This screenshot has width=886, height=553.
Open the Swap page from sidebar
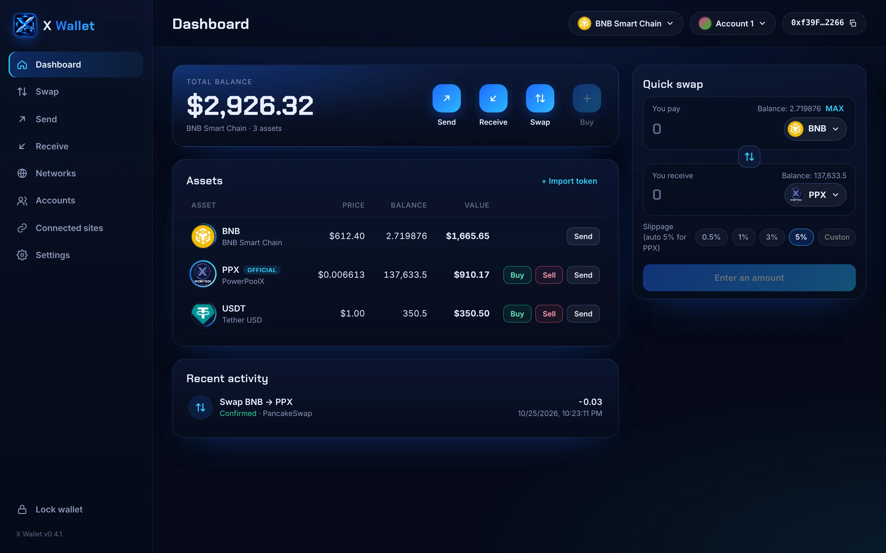(76, 92)
